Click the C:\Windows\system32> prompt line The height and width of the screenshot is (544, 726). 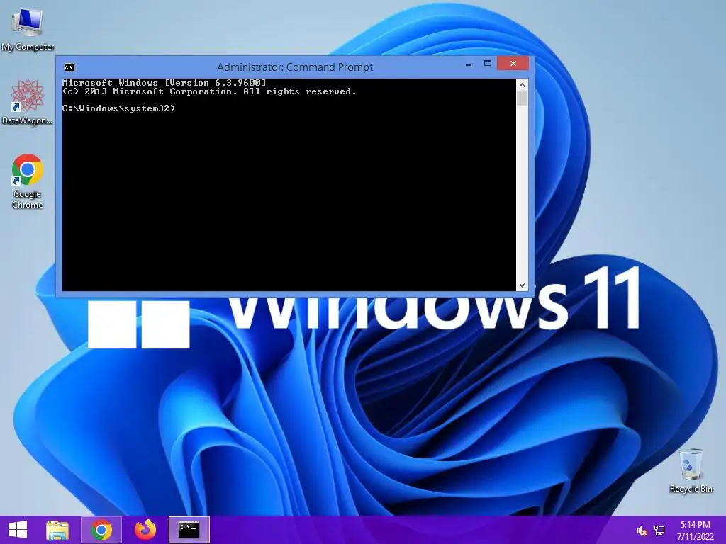pyautogui.click(x=119, y=108)
